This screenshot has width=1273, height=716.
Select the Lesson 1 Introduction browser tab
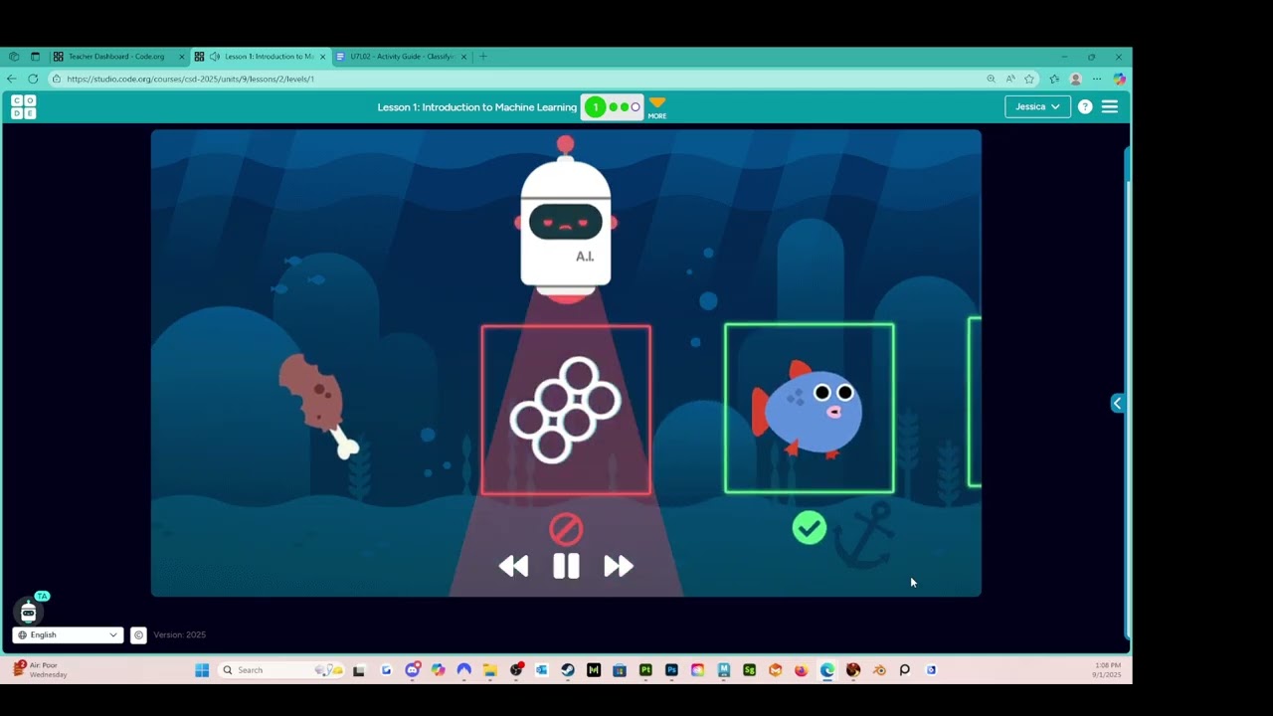(261, 57)
